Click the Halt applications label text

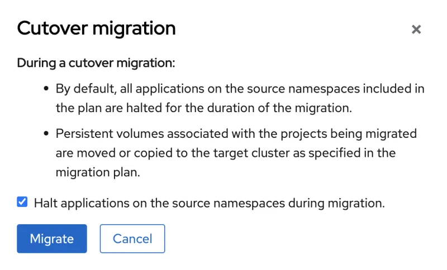[209, 203]
